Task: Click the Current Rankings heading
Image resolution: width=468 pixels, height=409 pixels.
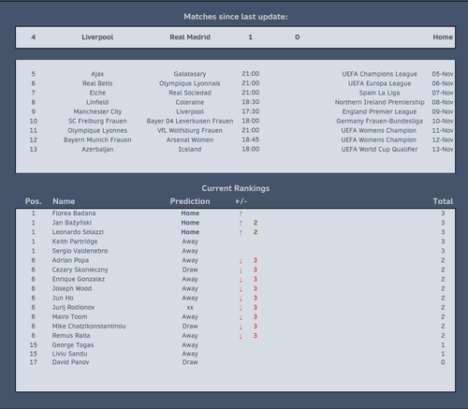Action: click(x=236, y=188)
